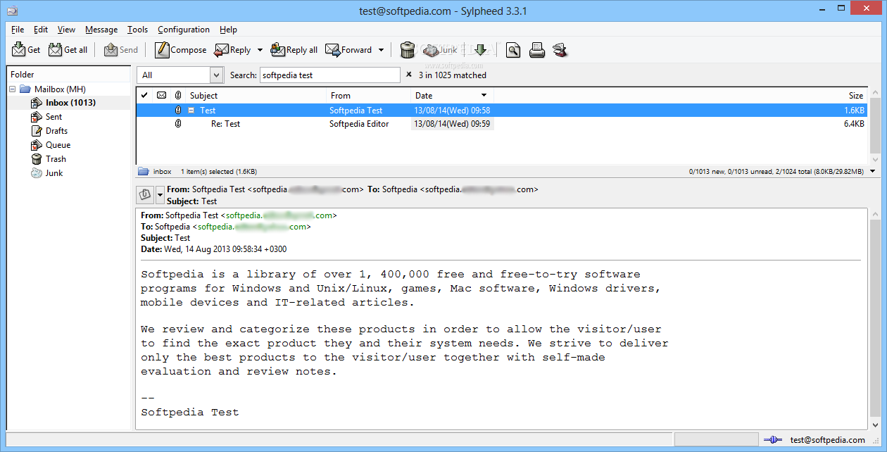Mark the message as Junk
Image resolution: width=887 pixels, height=452 pixels.
[441, 50]
